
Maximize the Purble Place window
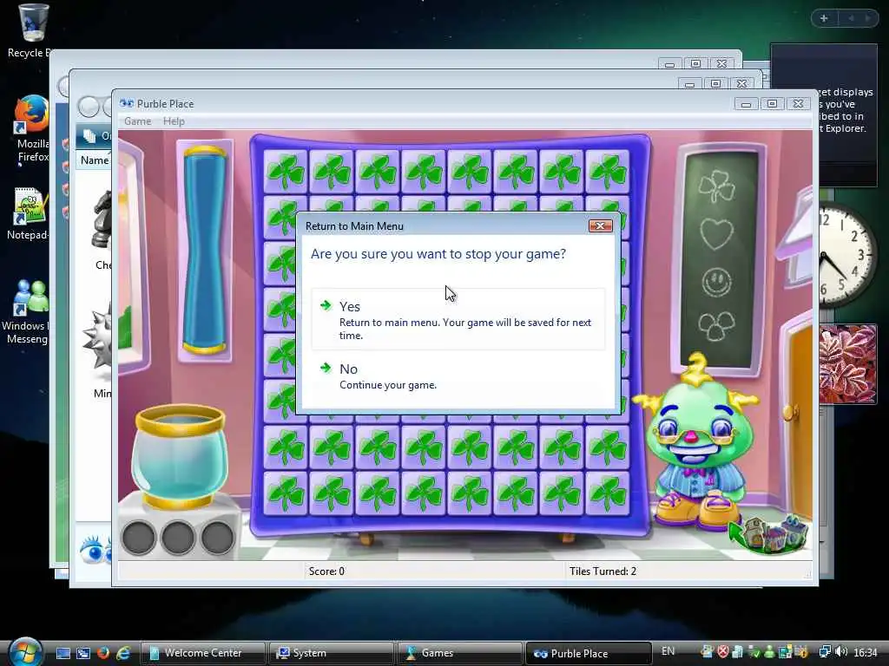[772, 104]
